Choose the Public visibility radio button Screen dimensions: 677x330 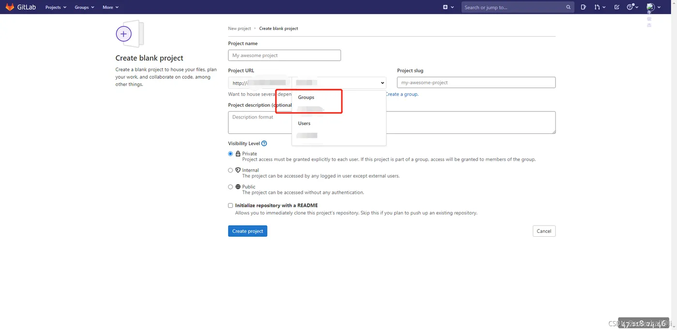tap(231, 187)
